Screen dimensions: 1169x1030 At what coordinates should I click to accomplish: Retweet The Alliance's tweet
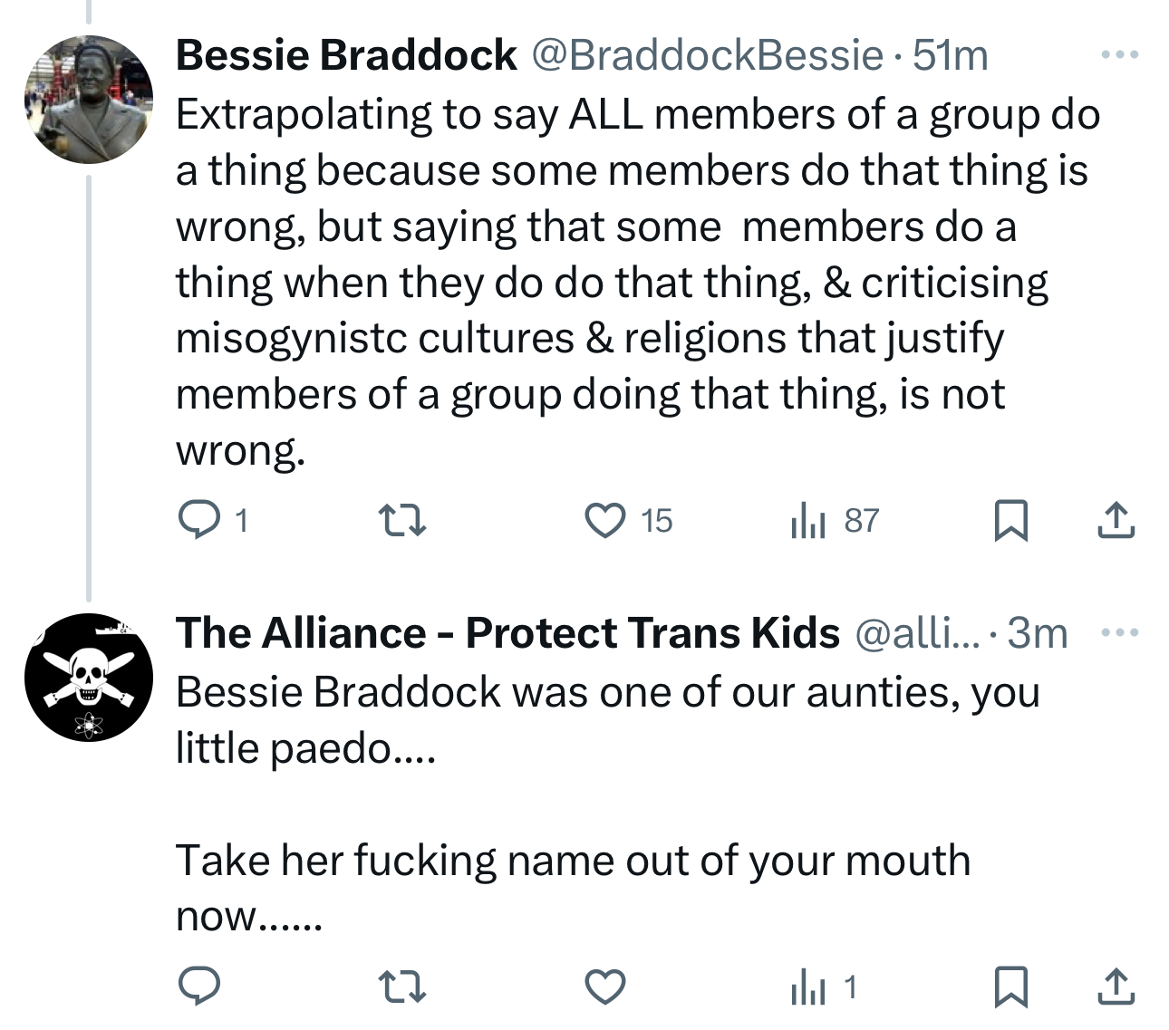tap(401, 987)
